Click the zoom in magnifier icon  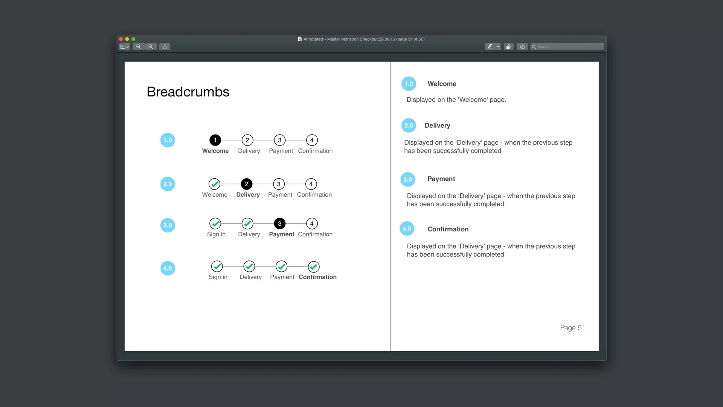(151, 47)
